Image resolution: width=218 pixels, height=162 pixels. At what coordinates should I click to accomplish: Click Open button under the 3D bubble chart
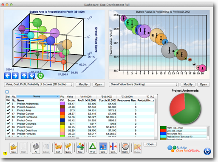(x=99, y=85)
